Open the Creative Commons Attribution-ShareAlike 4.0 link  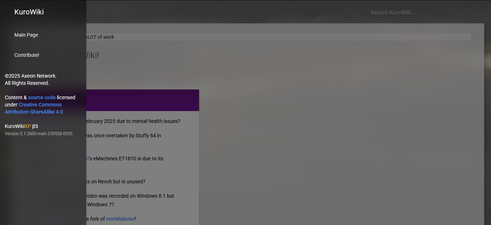[x=40, y=105]
